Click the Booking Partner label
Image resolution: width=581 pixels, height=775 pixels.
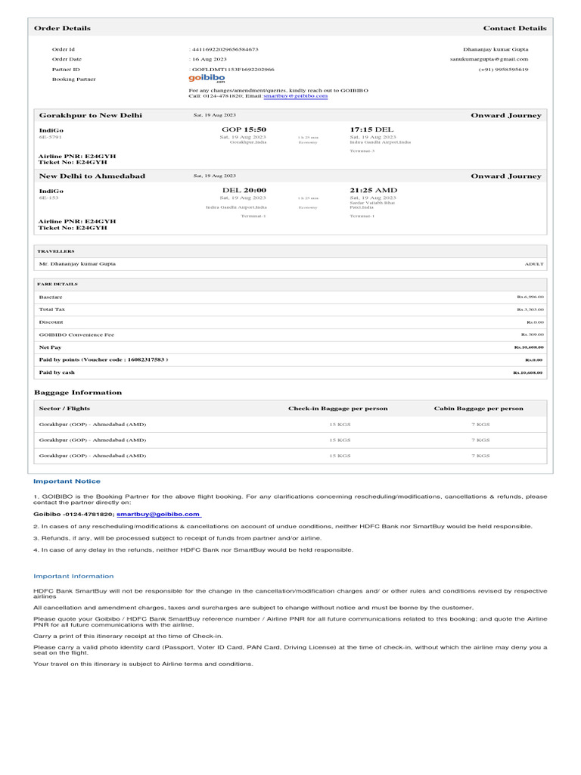[x=73, y=79]
